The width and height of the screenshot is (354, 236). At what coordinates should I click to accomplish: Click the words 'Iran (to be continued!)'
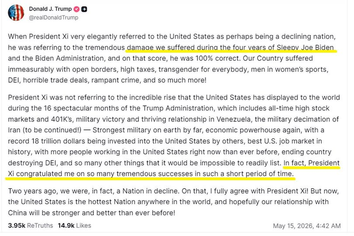45,130
